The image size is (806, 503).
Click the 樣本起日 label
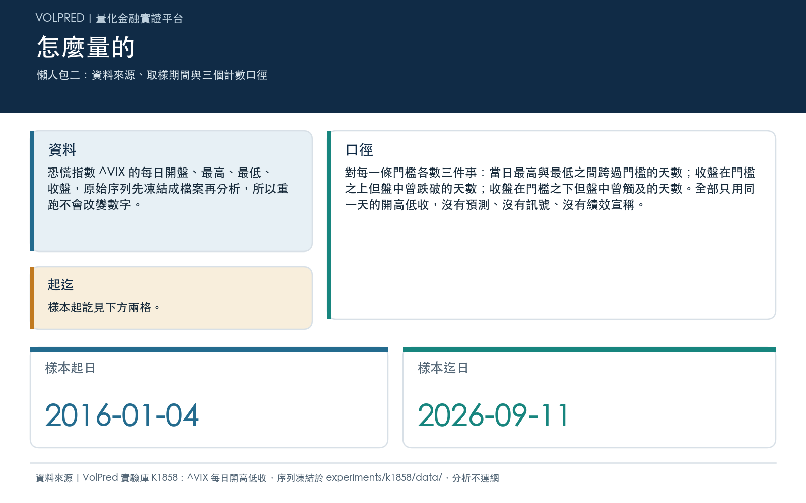[x=71, y=368]
